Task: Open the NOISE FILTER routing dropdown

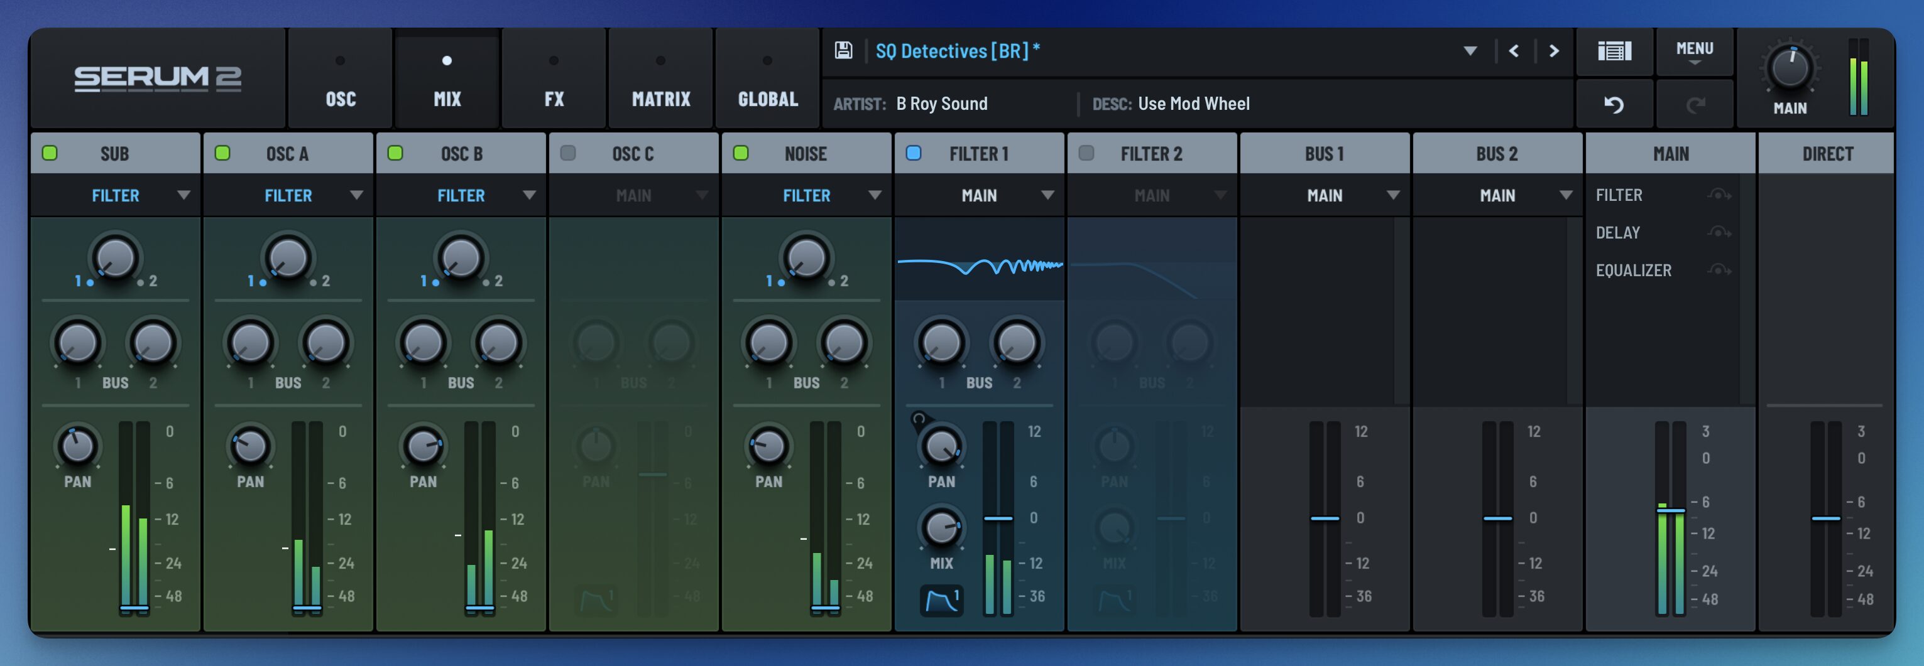Action: point(807,195)
